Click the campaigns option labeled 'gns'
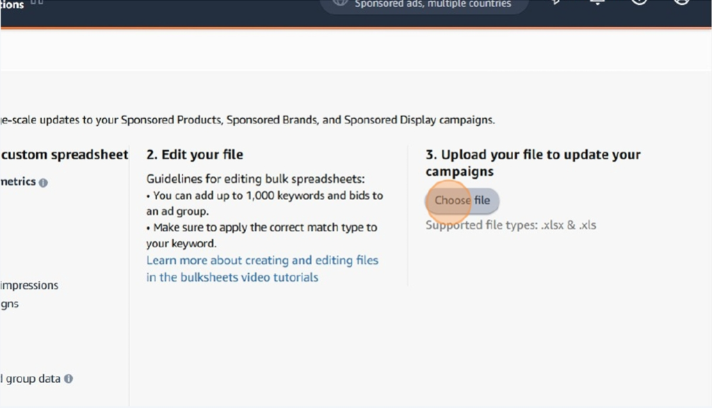The width and height of the screenshot is (712, 408). pos(10,304)
